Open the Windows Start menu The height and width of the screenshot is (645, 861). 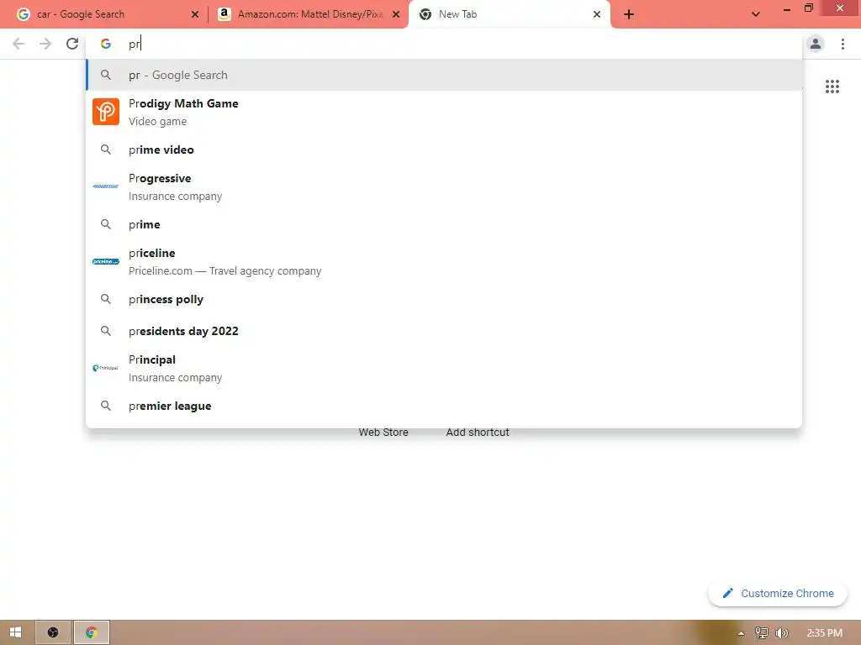(x=15, y=632)
